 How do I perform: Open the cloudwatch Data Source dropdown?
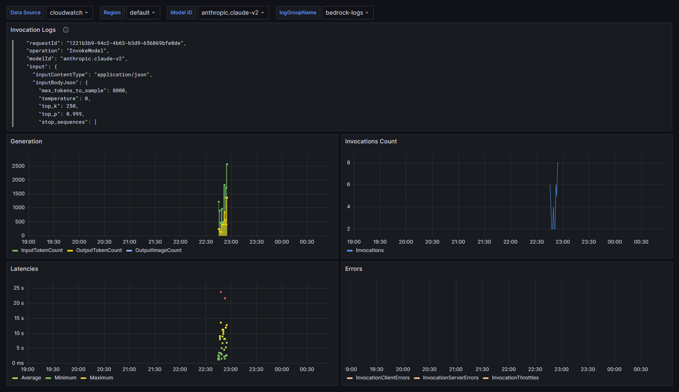pos(69,13)
